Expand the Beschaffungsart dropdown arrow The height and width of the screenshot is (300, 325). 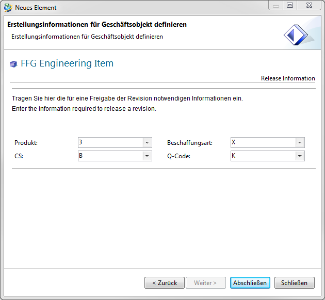300,143
